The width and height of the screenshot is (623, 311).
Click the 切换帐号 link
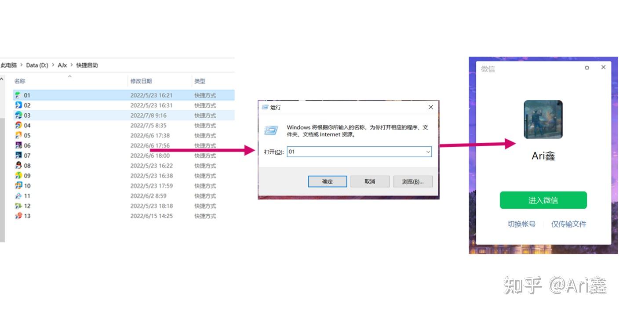tap(521, 224)
